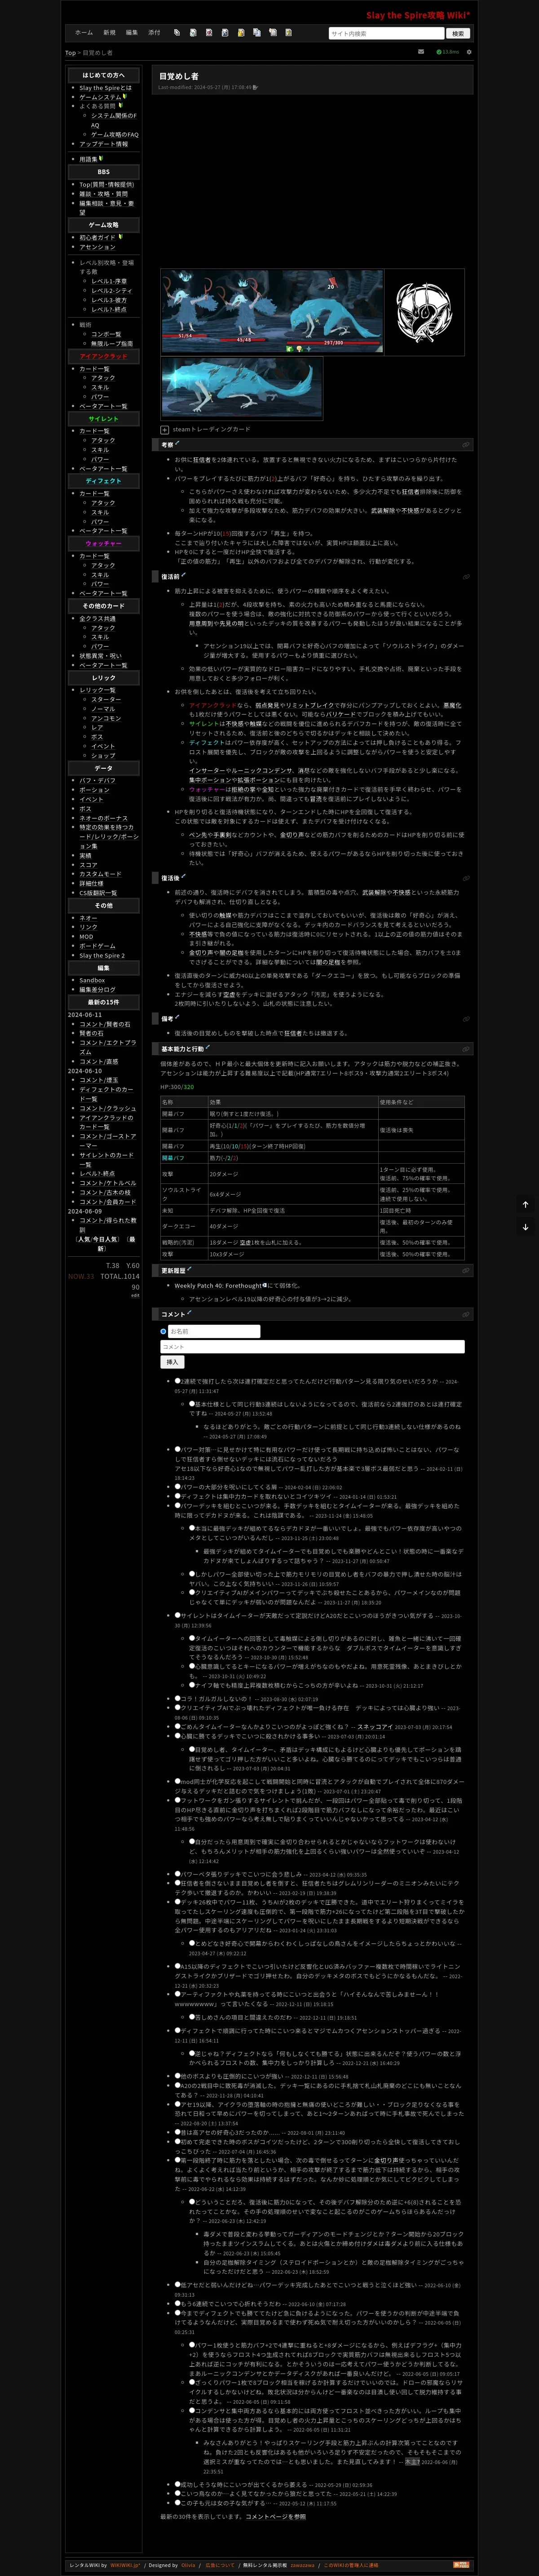Click the edit link under visitor counter

tap(136, 1295)
